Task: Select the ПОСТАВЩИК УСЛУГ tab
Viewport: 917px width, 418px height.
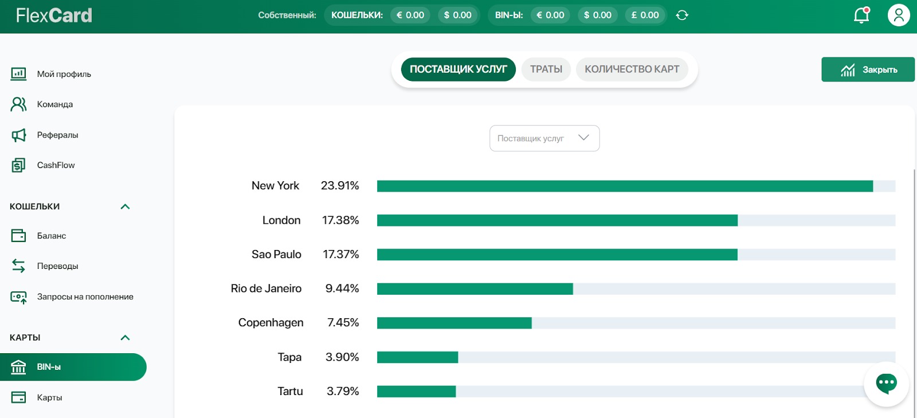Action: pos(458,69)
